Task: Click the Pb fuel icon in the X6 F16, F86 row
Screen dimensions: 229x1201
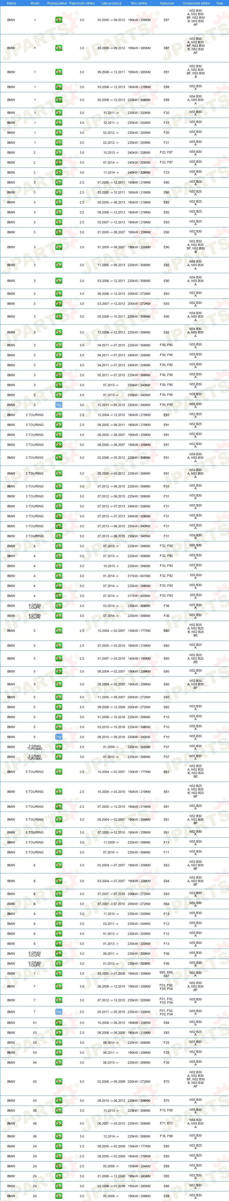Action: tap(59, 1136)
